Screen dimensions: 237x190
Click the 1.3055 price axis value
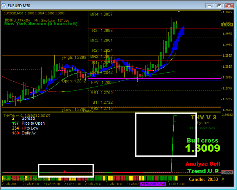[227, 12]
